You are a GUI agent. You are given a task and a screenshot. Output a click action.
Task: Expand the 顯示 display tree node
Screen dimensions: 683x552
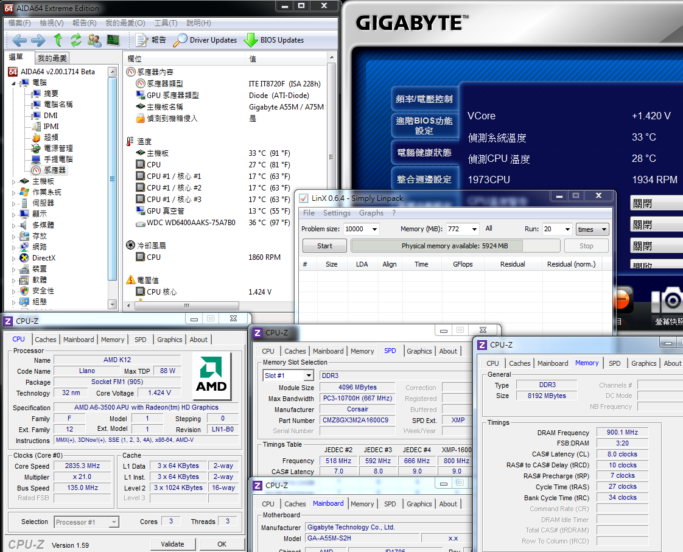coord(13,214)
